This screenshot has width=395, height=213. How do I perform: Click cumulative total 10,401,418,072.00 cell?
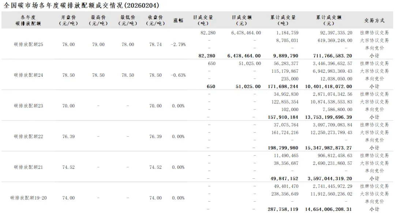coord(328,87)
